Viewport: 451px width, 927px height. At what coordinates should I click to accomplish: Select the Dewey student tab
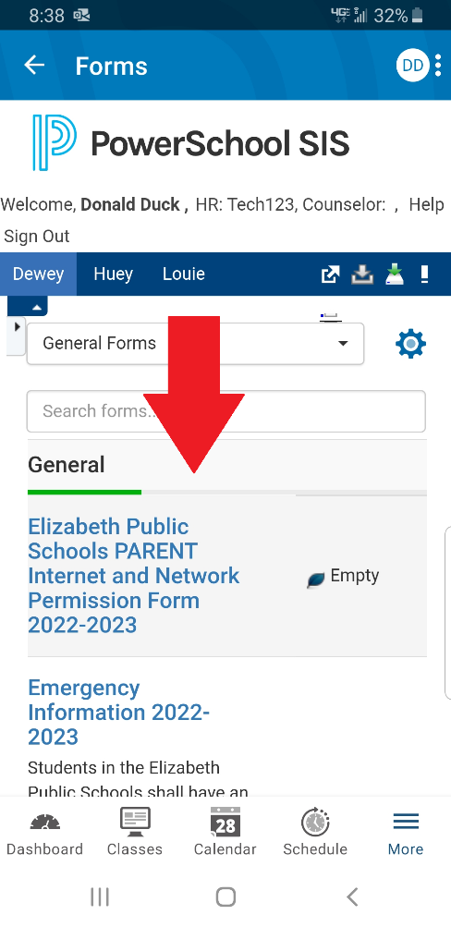(x=39, y=274)
